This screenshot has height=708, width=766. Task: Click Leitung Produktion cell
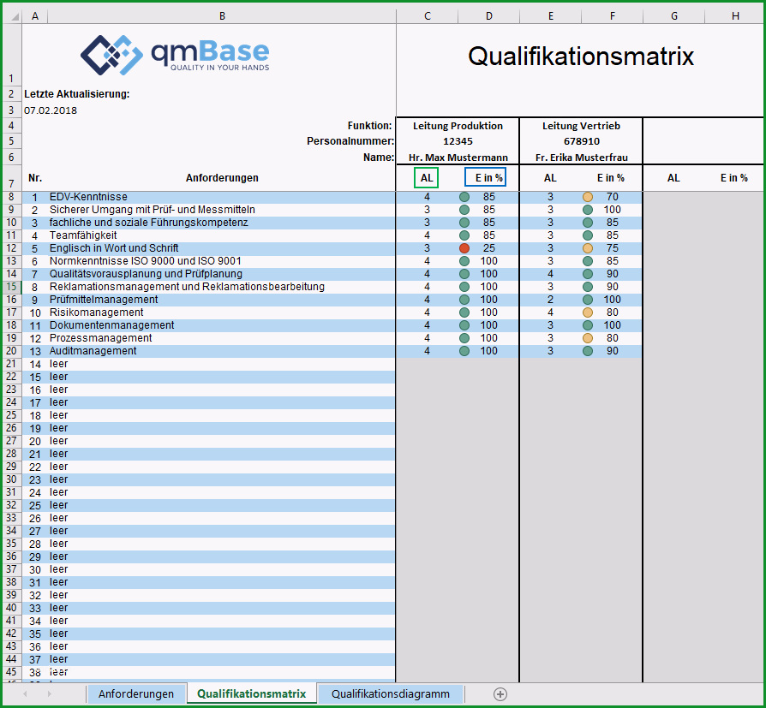coord(458,126)
